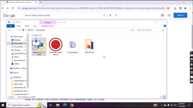Viewport: 193px width, 108px height.
Task: Select DVD RW Drive in navigation pane
Action: pos(19,53)
